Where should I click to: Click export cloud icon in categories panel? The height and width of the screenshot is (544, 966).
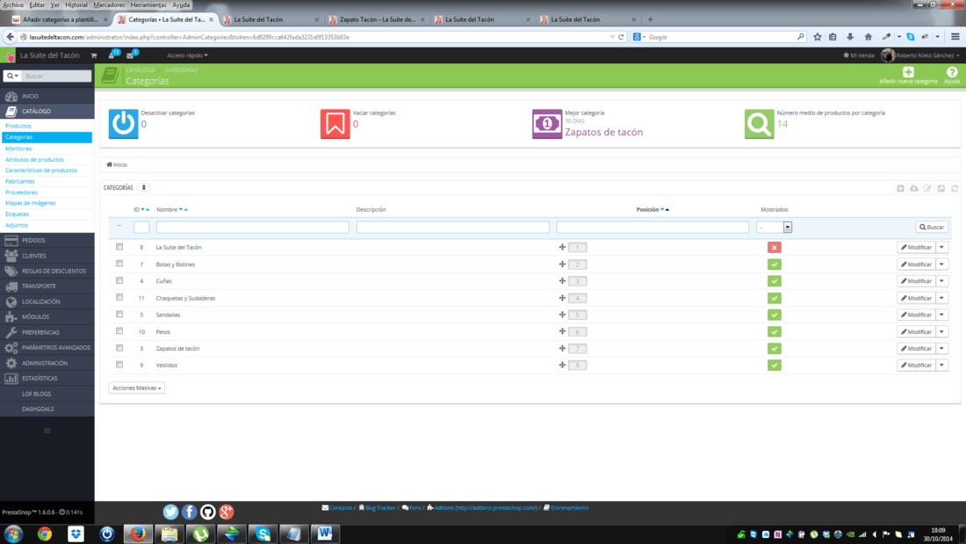coord(914,188)
